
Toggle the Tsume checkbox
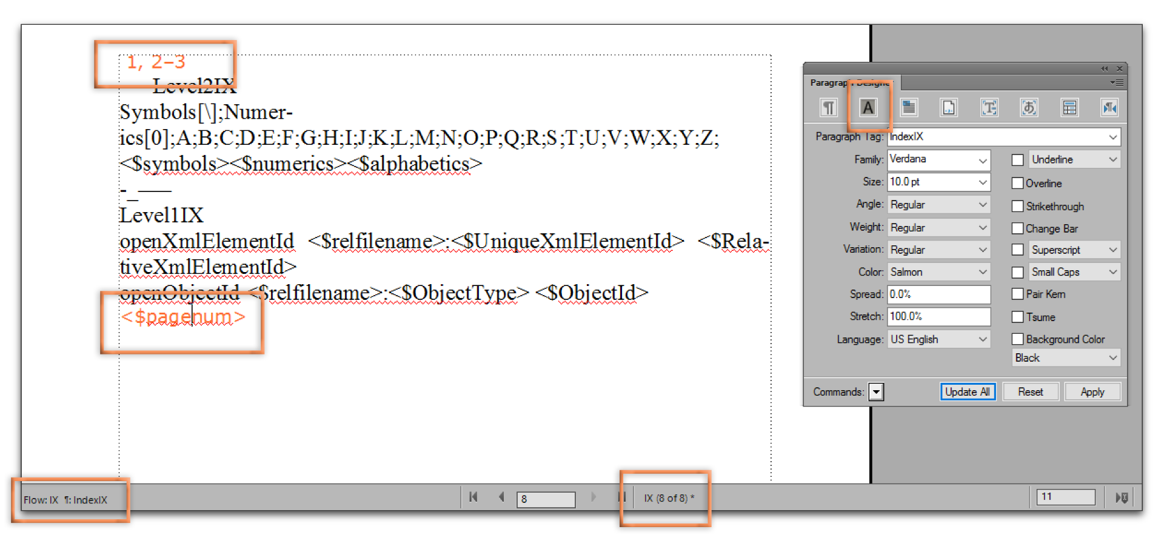coord(1018,317)
